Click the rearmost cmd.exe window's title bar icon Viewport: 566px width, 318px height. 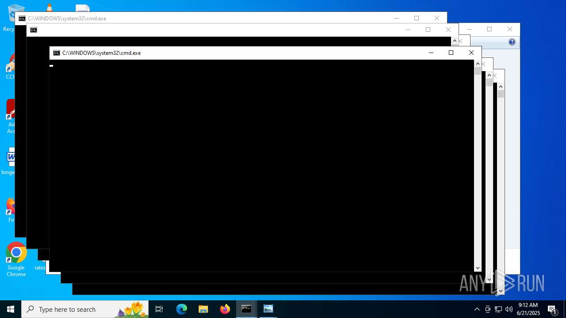tap(22, 19)
